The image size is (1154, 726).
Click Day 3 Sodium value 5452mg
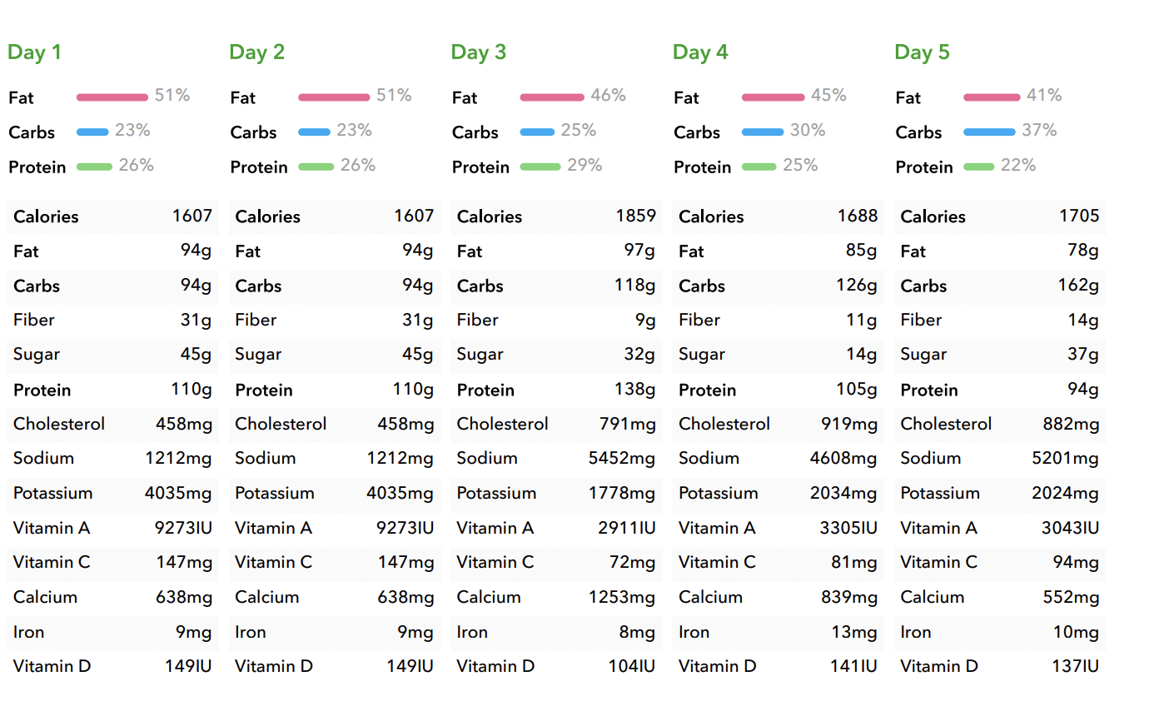pyautogui.click(x=621, y=459)
